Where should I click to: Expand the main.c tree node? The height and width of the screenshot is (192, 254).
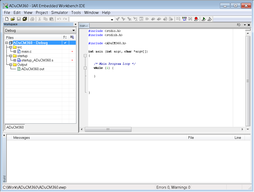click(x=15, y=51)
